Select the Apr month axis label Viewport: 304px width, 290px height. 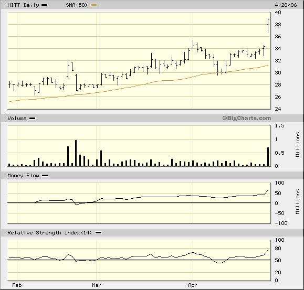[x=193, y=285]
